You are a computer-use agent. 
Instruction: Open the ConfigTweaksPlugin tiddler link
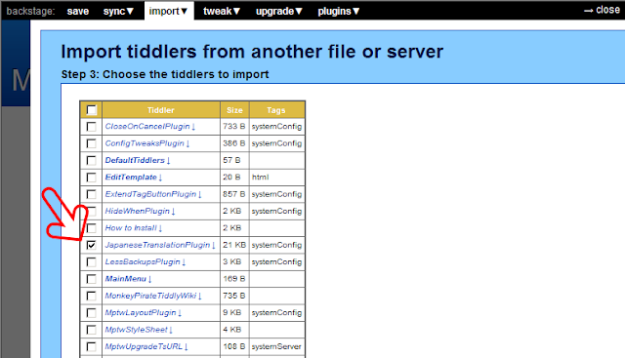pos(147,143)
